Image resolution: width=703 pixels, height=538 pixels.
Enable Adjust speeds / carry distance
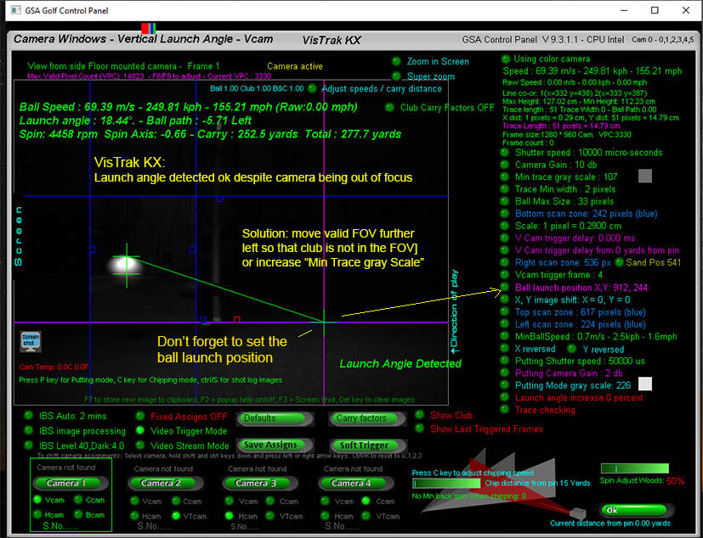312,88
